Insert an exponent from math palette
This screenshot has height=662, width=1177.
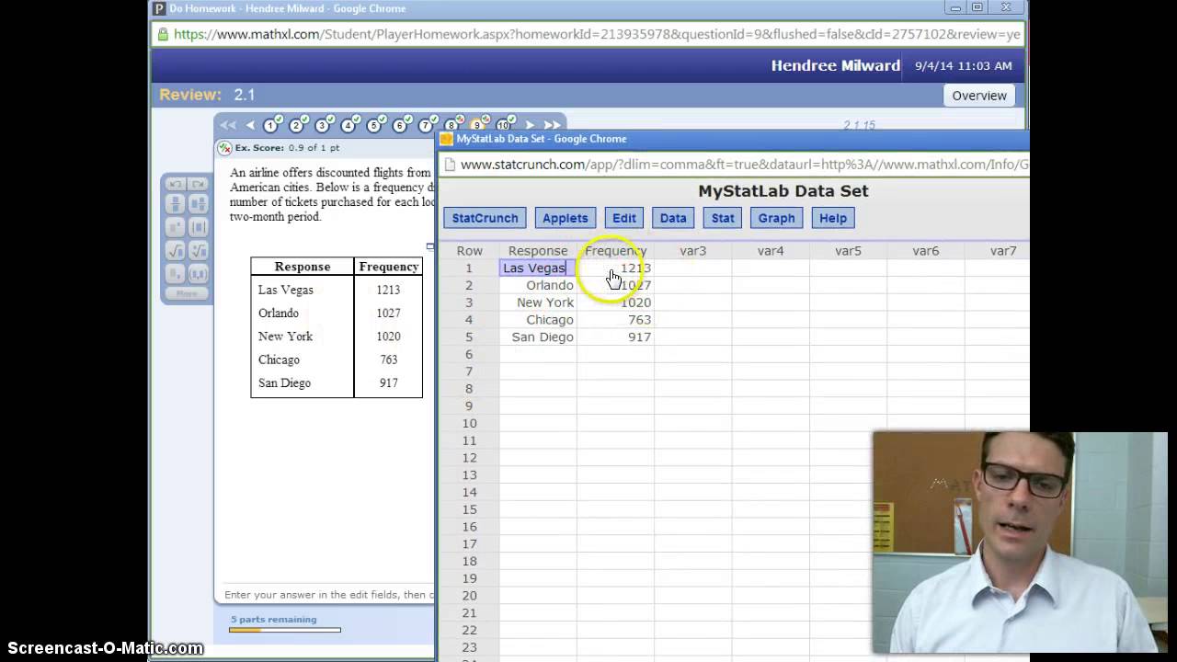(175, 227)
